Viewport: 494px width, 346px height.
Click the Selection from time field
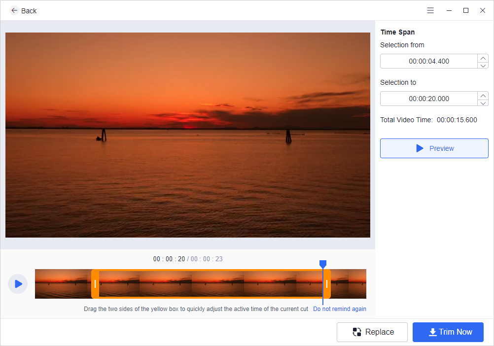point(429,62)
